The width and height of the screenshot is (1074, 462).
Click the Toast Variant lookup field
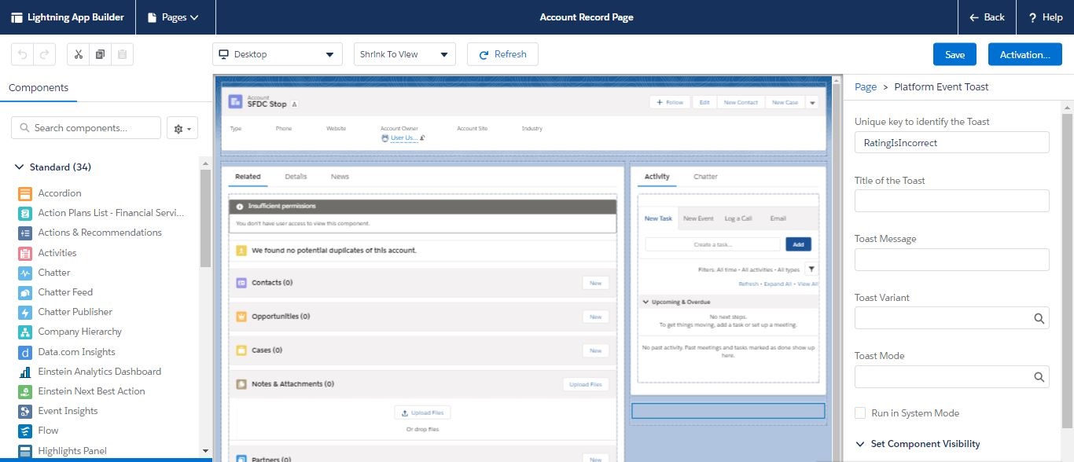(x=951, y=318)
